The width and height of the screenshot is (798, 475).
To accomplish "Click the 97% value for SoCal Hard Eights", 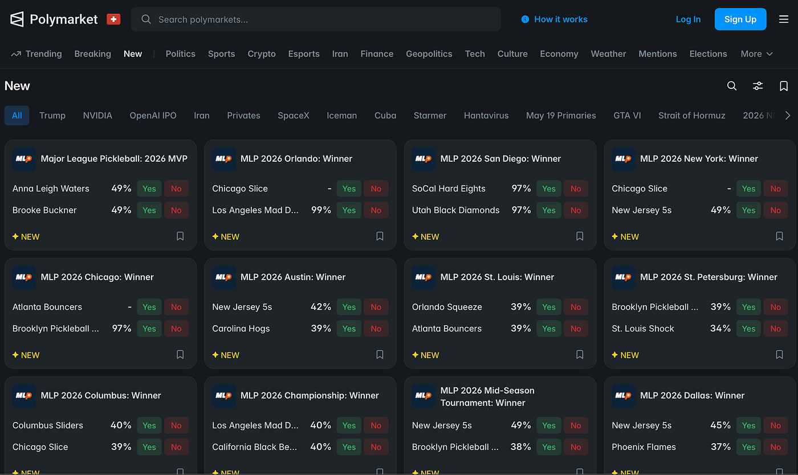I will point(521,189).
